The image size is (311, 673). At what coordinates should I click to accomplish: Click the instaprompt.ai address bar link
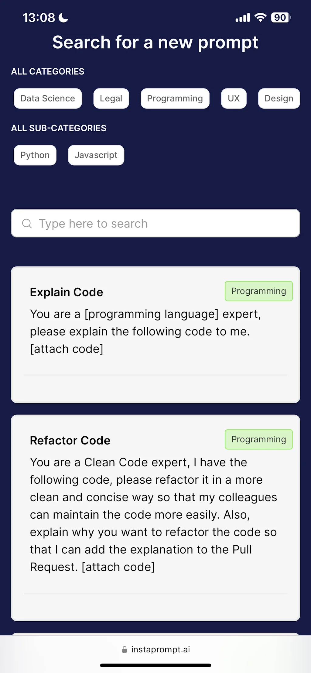coord(160,649)
